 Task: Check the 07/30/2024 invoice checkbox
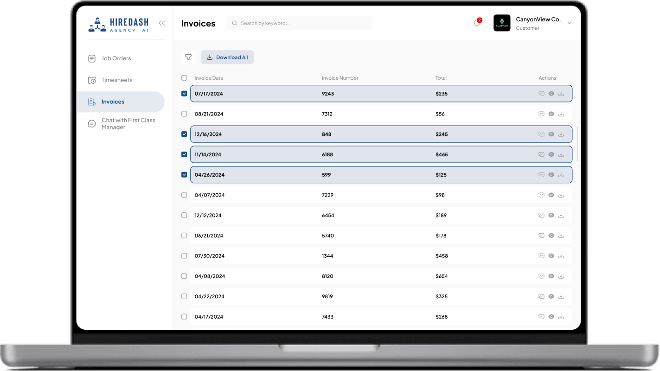pyautogui.click(x=184, y=256)
